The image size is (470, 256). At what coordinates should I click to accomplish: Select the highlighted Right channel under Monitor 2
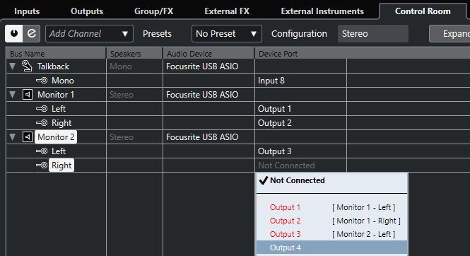[61, 165]
